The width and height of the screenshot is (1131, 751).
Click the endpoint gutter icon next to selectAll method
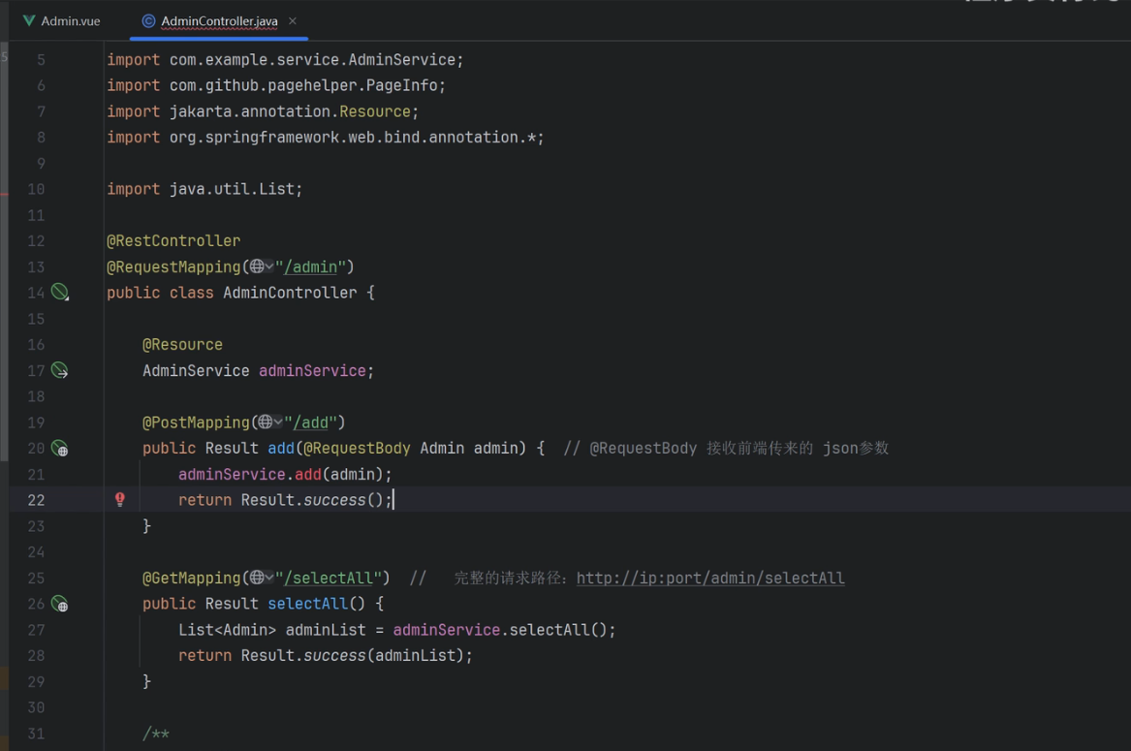click(x=60, y=604)
